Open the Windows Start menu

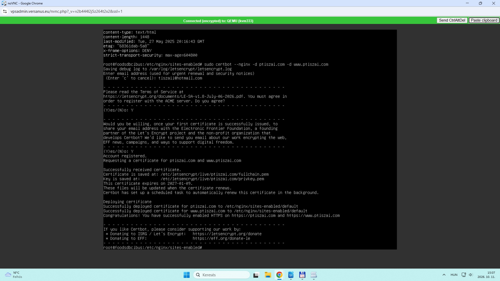tap(186, 275)
